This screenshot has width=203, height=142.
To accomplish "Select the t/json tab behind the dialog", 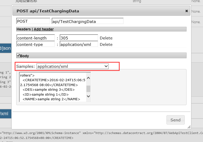I will [x=6, y=48].
